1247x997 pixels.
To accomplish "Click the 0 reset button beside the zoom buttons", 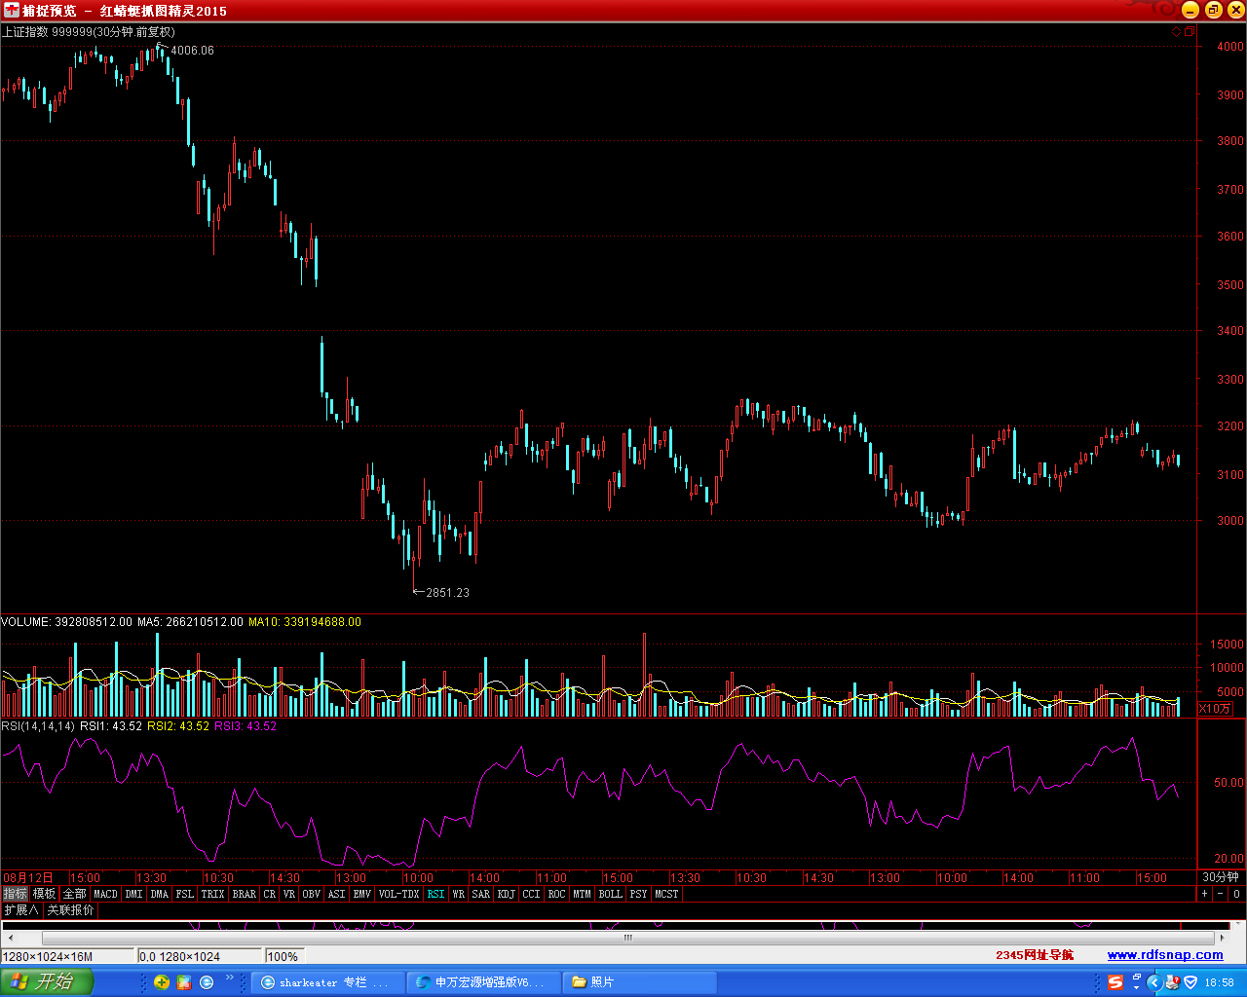I will [x=1236, y=894].
